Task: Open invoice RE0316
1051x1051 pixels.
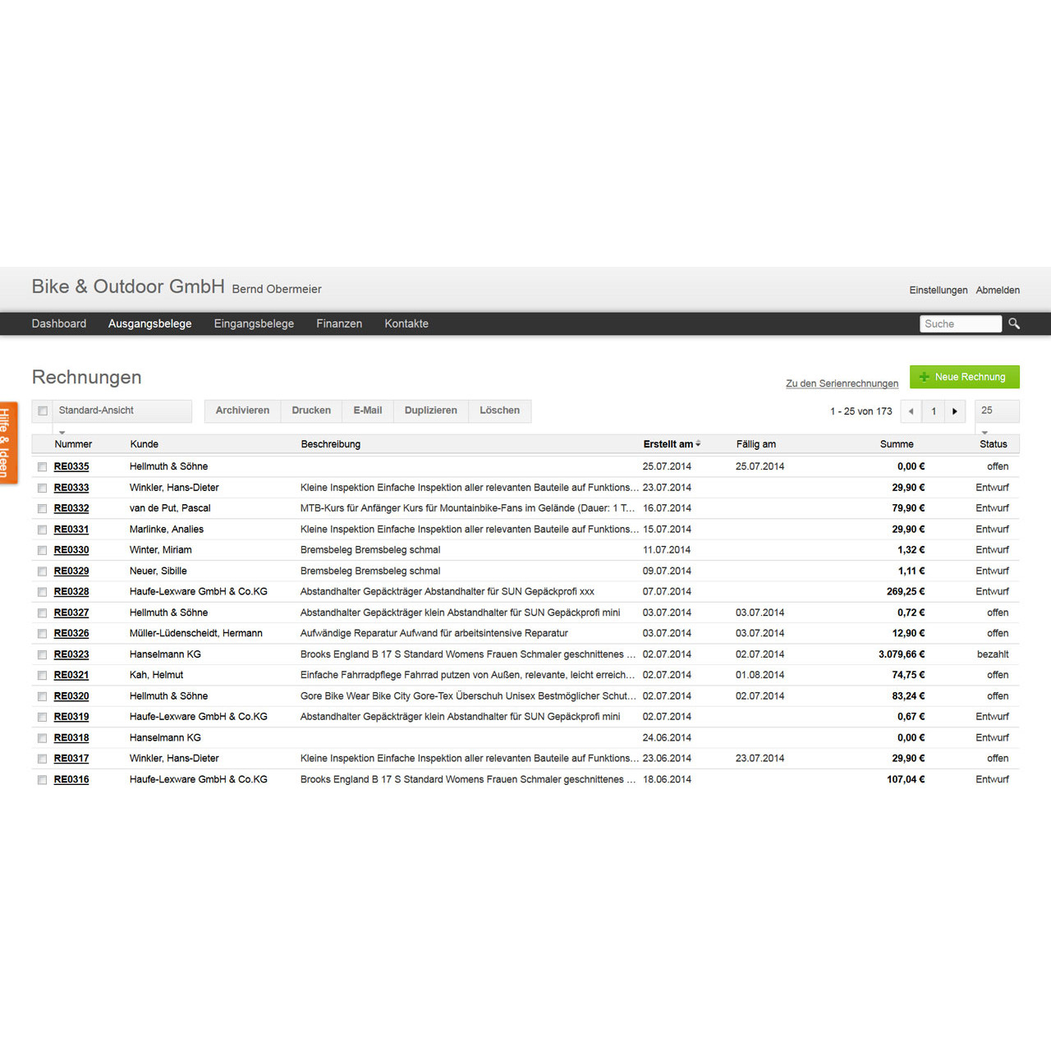Action: pyautogui.click(x=71, y=780)
